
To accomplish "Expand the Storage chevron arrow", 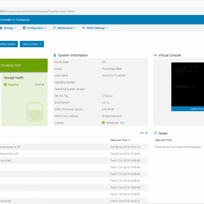I will point(15,28).
